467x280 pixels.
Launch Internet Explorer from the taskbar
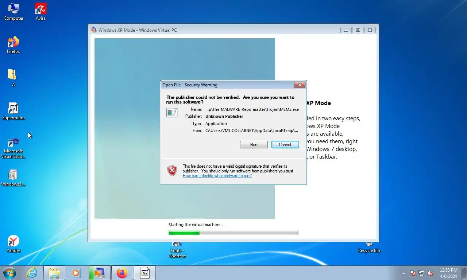(32, 273)
